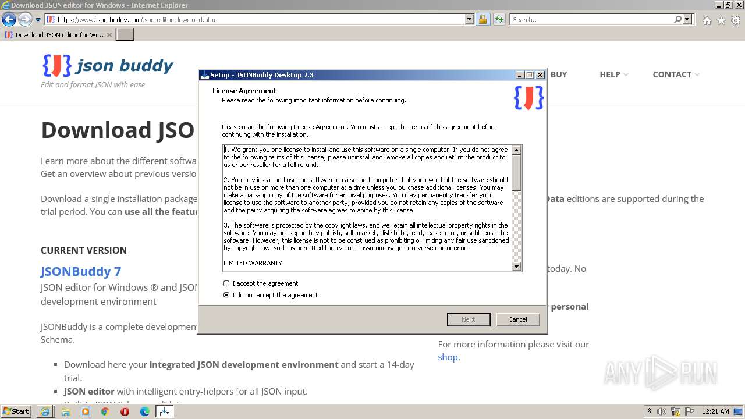Click the disabled Next button in Setup

pyautogui.click(x=469, y=319)
